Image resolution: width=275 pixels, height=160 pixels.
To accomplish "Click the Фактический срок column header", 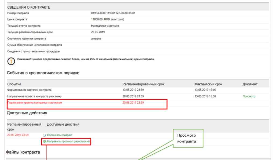I will (x=208, y=84).
